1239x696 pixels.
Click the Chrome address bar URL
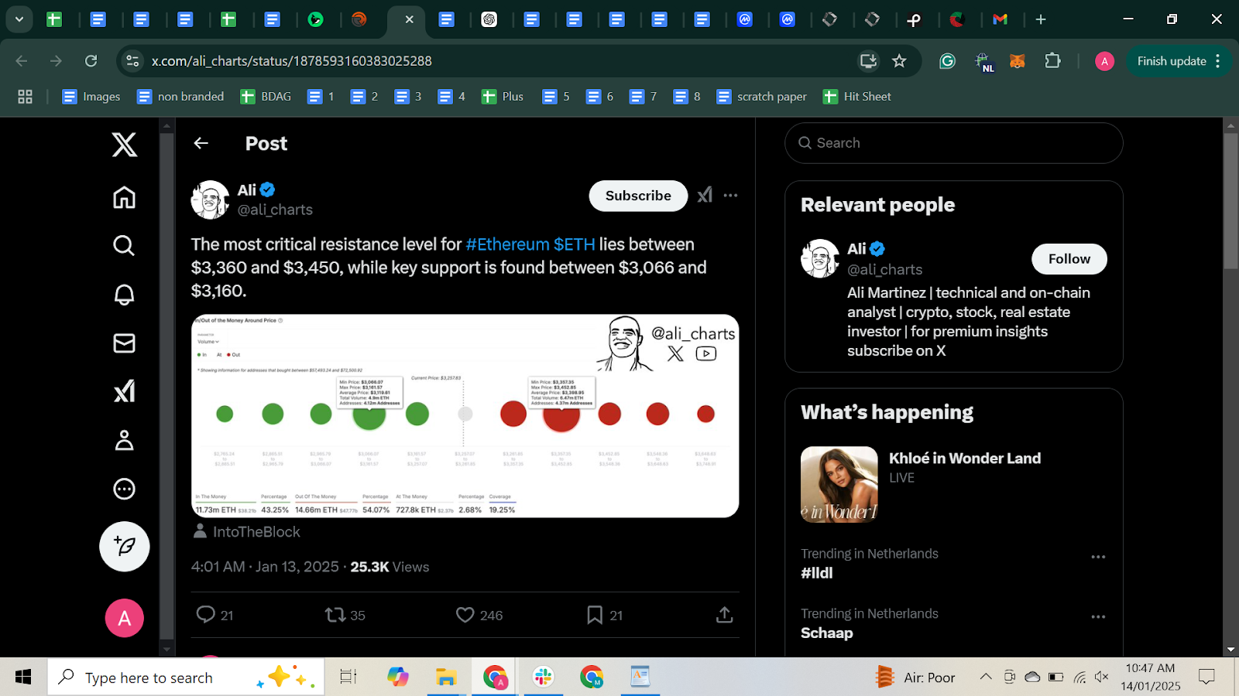(291, 61)
